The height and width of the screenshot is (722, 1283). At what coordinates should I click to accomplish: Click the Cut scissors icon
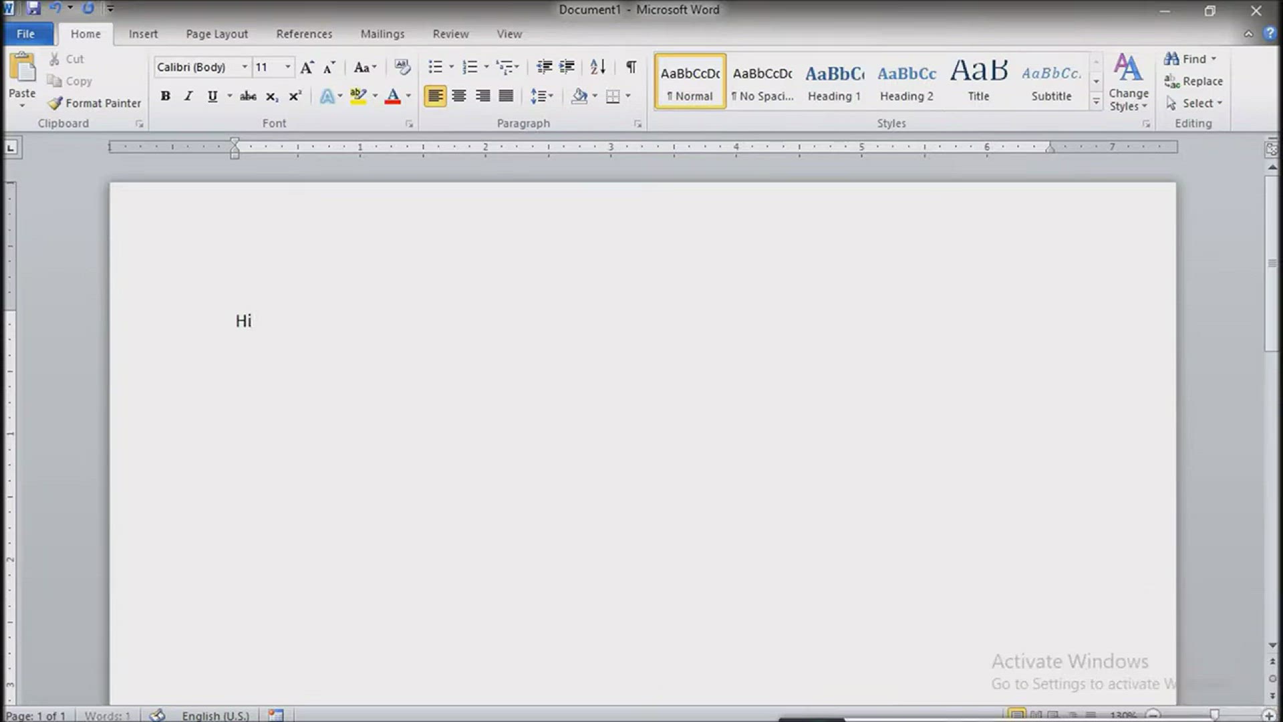point(55,59)
